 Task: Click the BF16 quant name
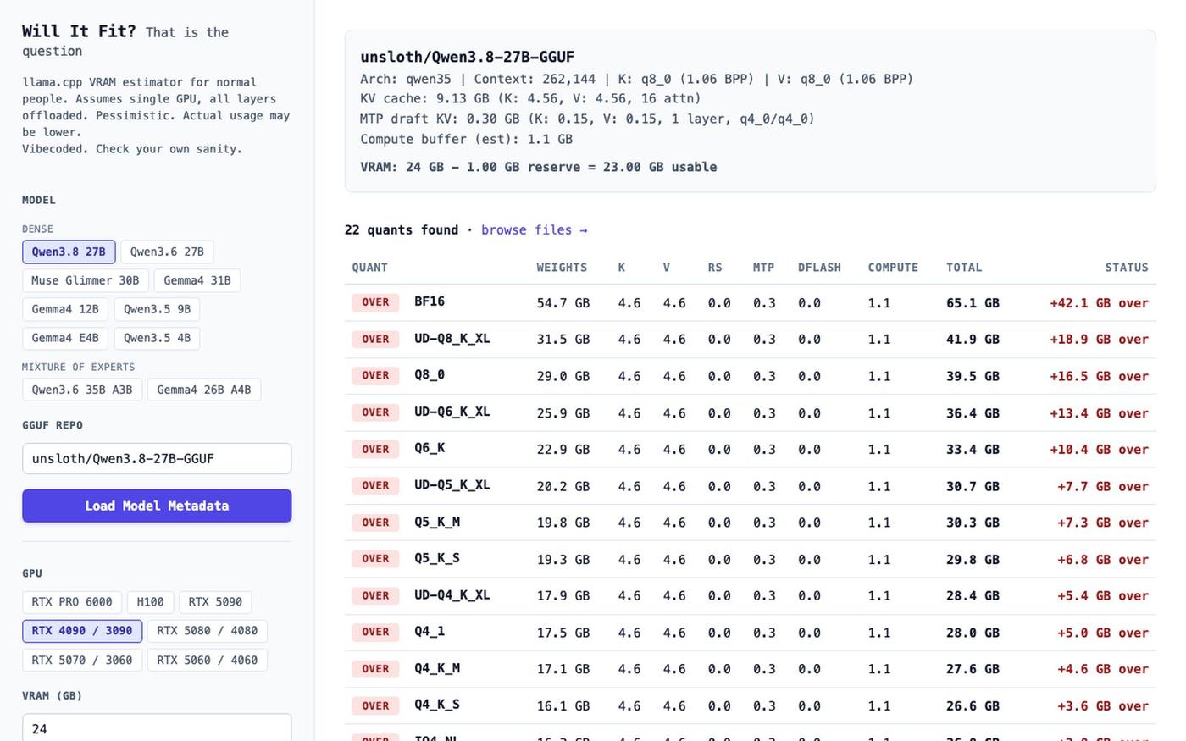pos(430,301)
